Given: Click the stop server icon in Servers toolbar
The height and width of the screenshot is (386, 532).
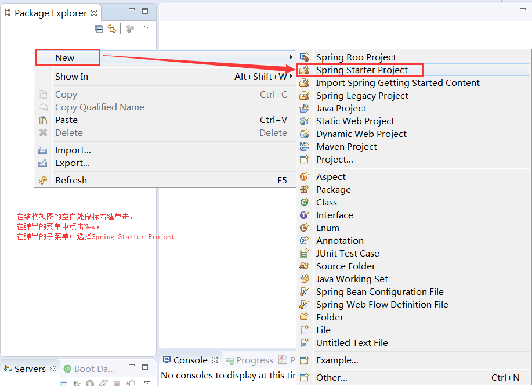Looking at the screenshot, I should (117, 384).
